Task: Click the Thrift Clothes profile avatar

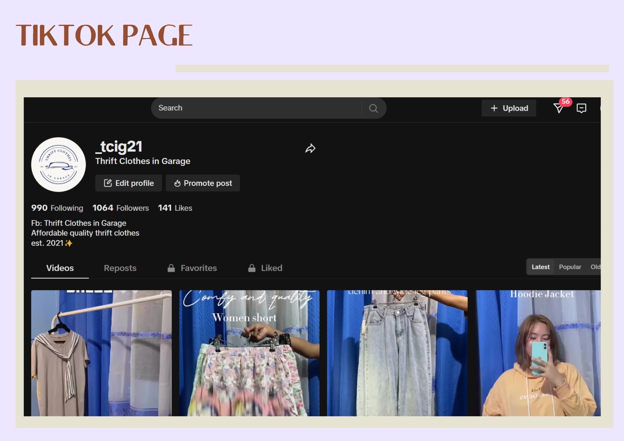Action: click(x=59, y=165)
